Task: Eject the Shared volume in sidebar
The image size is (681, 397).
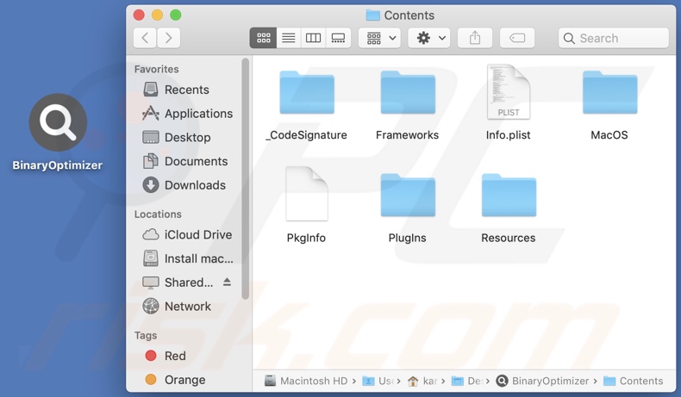Action: 227,282
